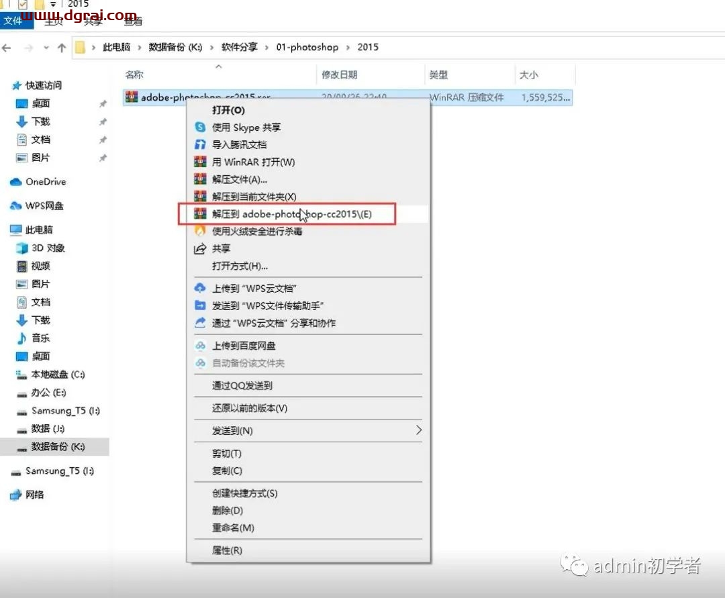
Task: Click the Baidu Netdisk upload icon
Action: coord(200,346)
